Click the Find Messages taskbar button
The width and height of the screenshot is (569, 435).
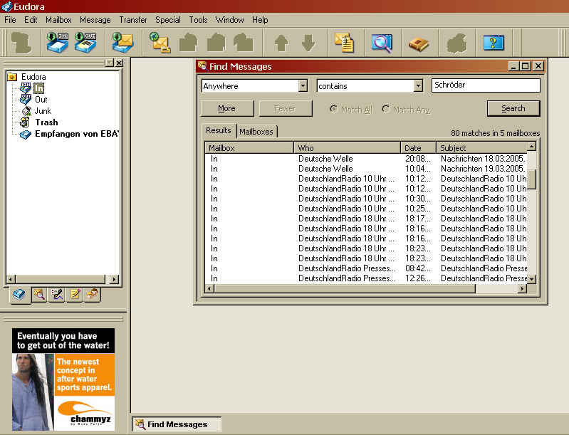pos(177,424)
